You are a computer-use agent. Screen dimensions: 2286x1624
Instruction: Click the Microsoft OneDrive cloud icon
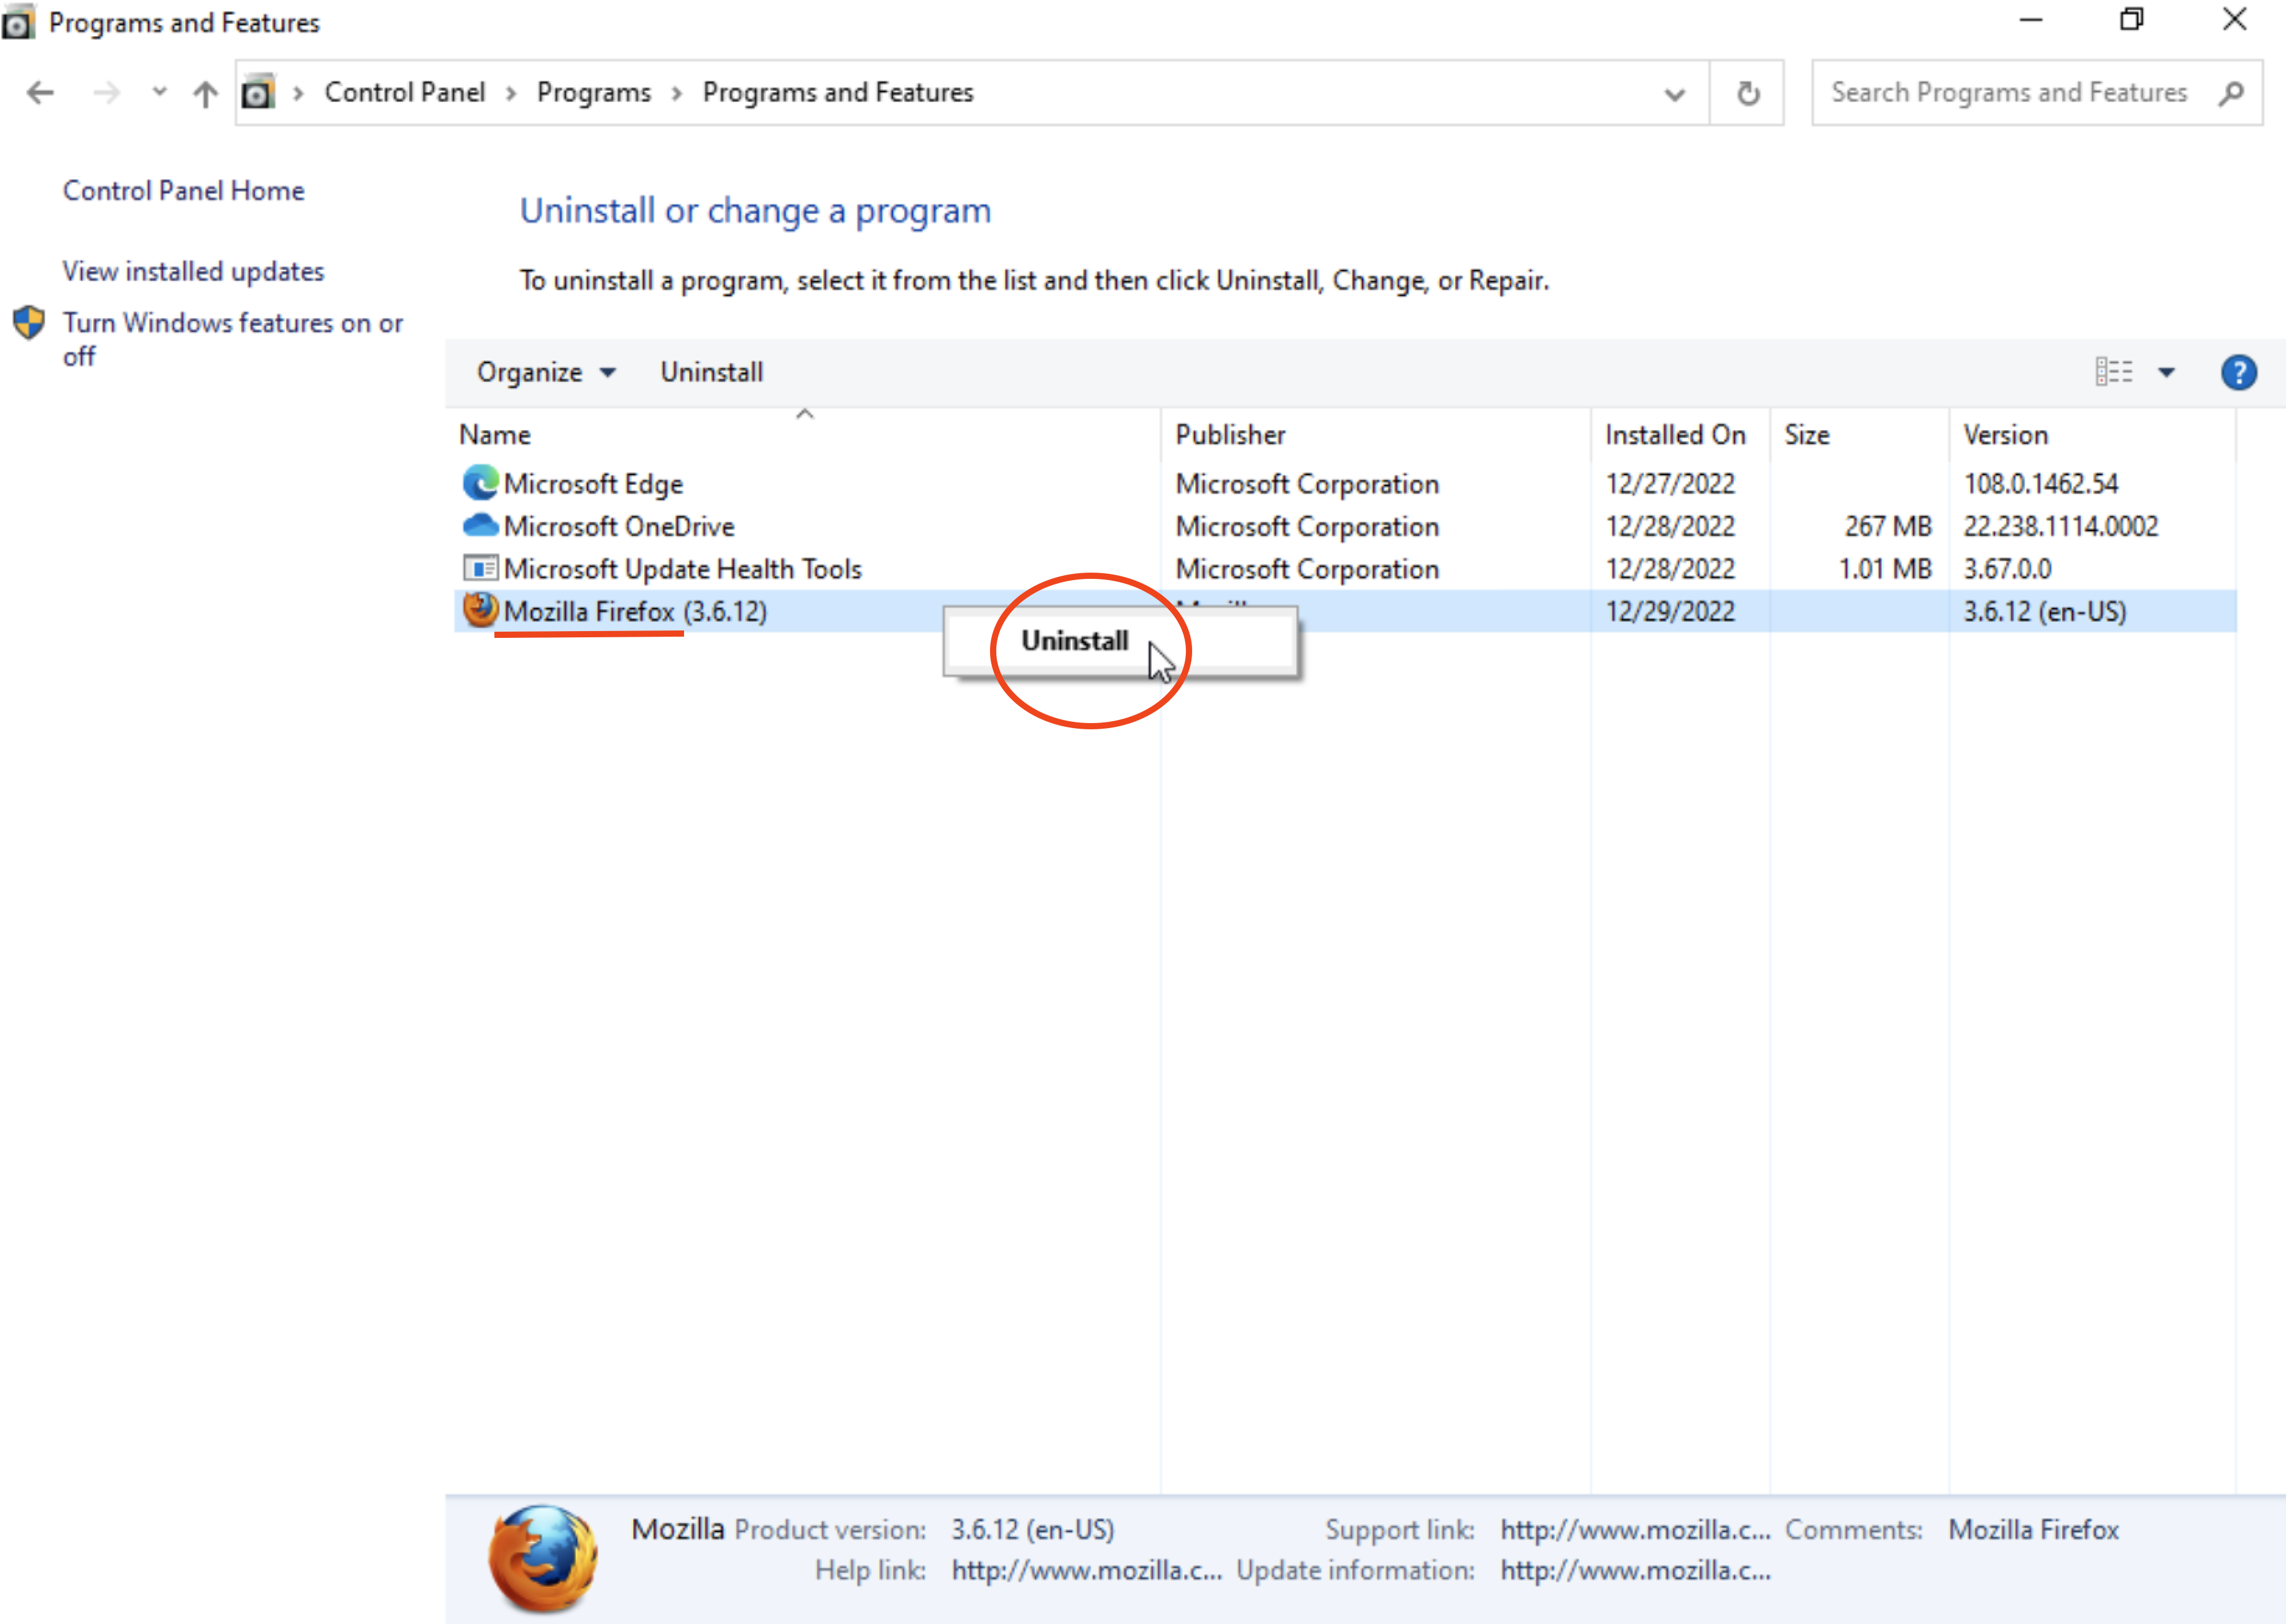(480, 525)
